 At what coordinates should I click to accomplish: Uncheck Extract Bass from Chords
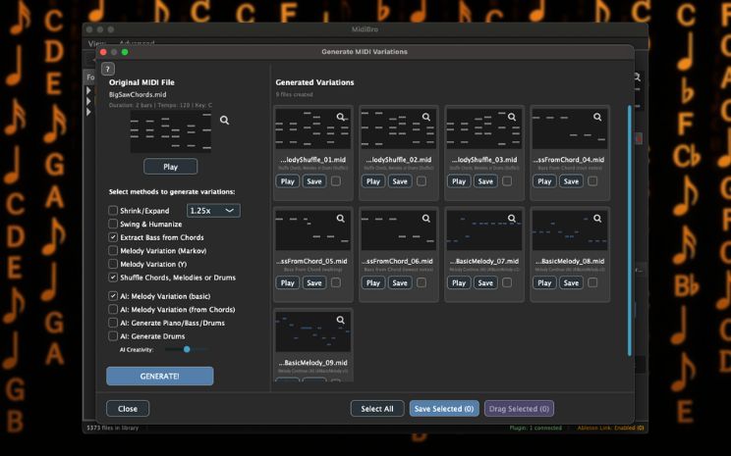point(113,237)
